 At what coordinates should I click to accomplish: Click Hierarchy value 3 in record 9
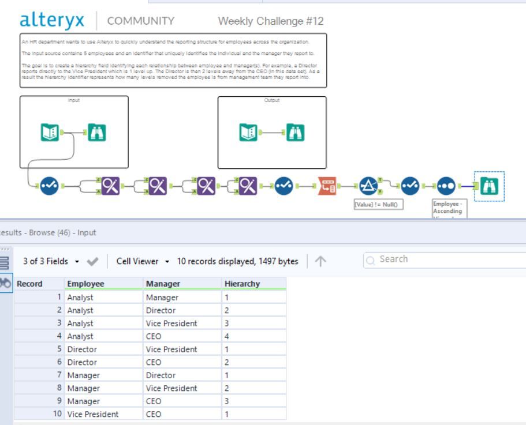point(254,401)
